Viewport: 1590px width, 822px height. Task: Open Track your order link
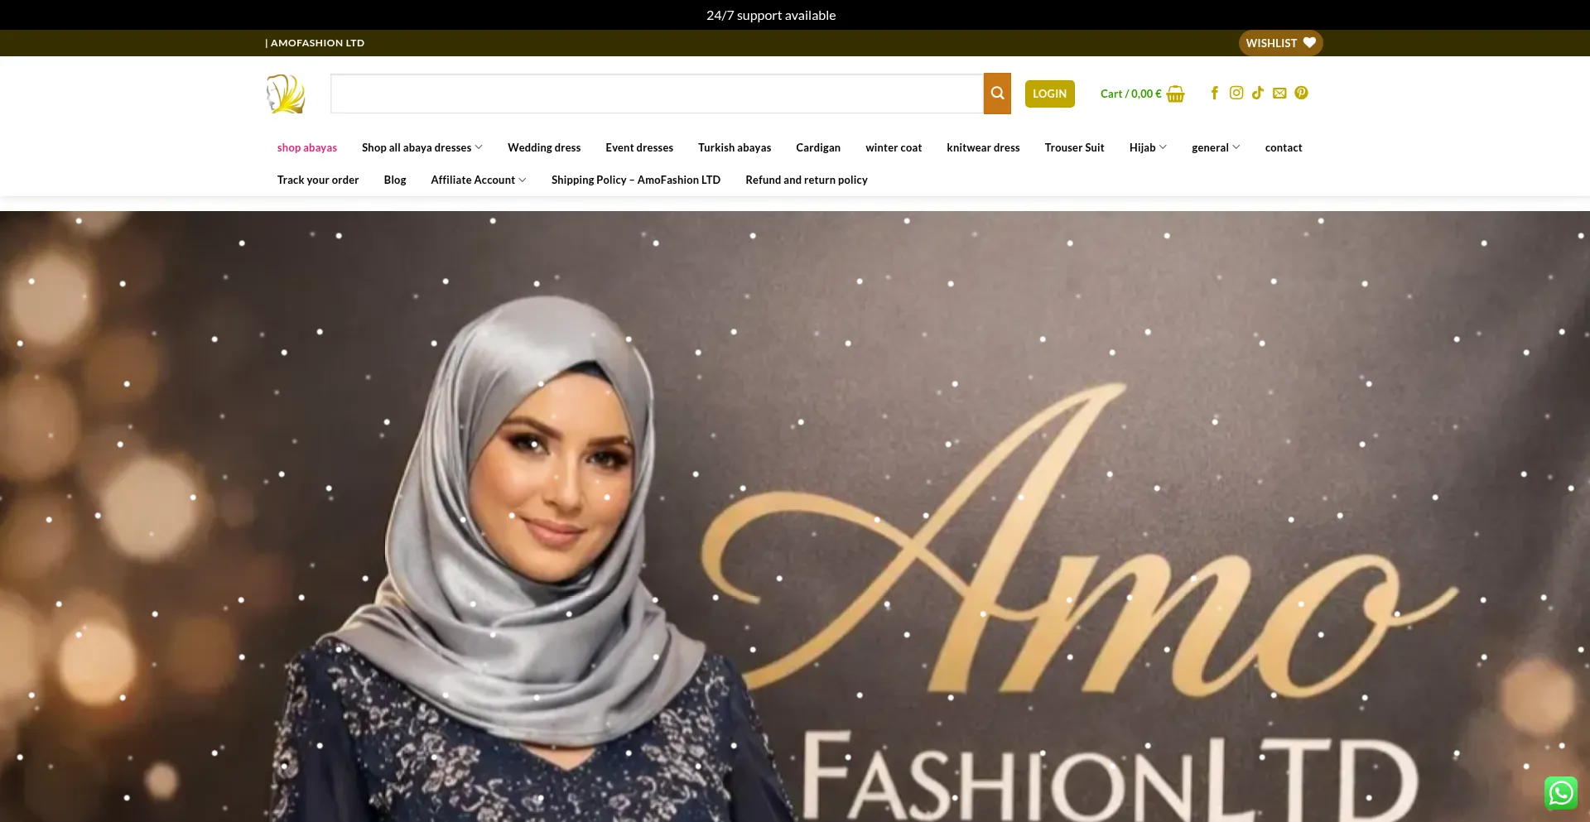318,180
